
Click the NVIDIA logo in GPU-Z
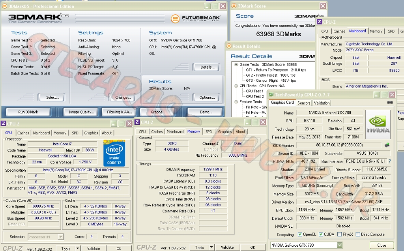(x=378, y=124)
